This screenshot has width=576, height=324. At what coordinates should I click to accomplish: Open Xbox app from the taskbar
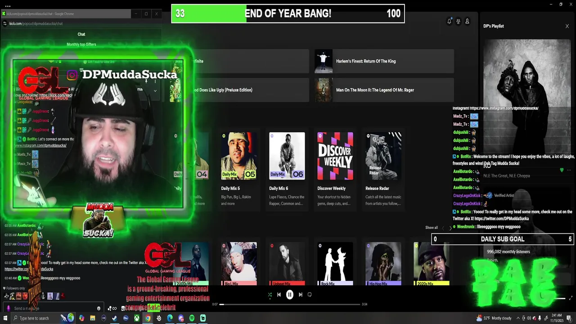click(x=137, y=318)
